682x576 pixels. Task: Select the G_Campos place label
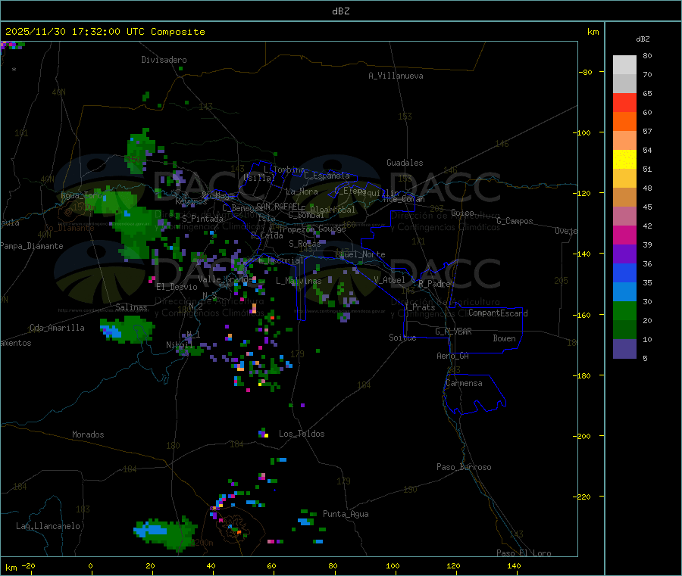click(x=515, y=221)
